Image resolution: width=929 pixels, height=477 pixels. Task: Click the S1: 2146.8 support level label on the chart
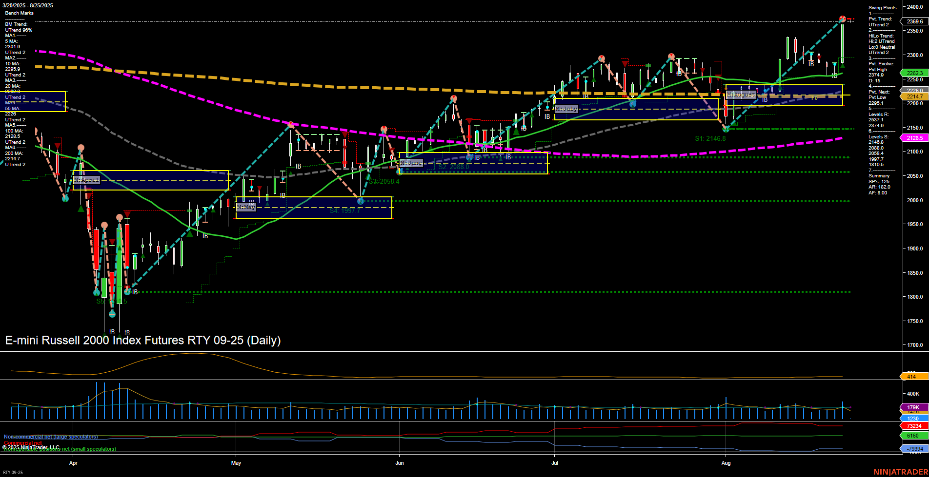click(x=709, y=138)
